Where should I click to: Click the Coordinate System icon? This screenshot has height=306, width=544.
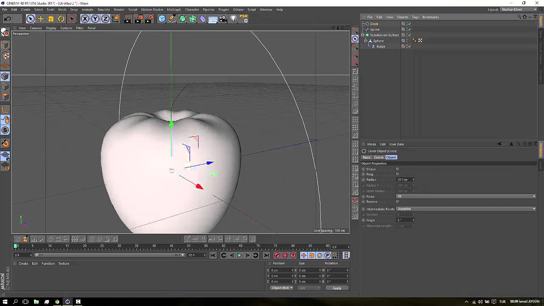click(x=116, y=19)
